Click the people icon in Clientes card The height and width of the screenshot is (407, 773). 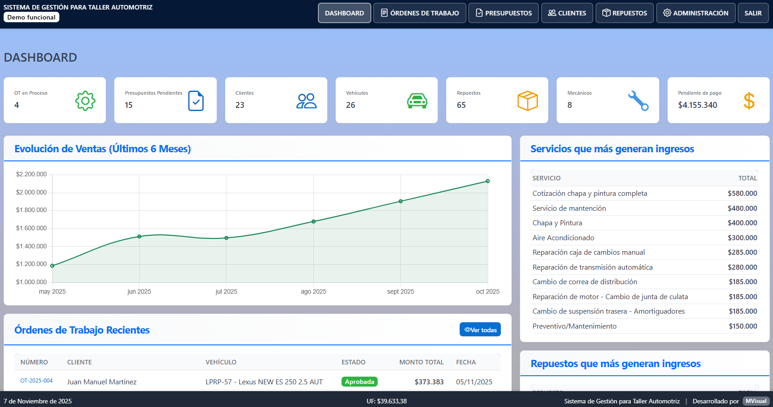(307, 101)
